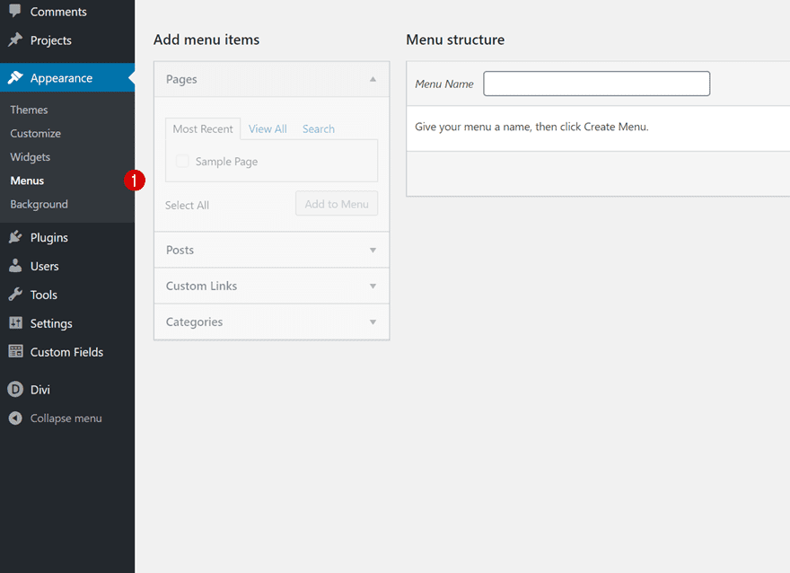790x573 pixels.
Task: Collapse the Pages panel chevron
Action: [373, 79]
